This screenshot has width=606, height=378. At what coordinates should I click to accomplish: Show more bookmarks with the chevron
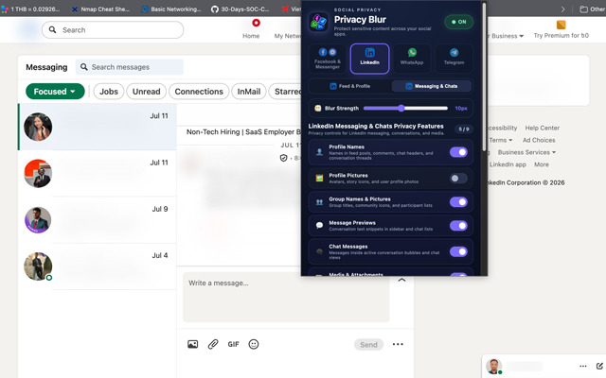(562, 9)
